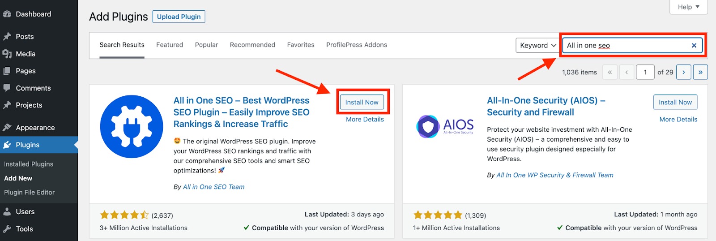Click the Dashboard gauge icon
This screenshot has width=716, height=241.
click(7, 14)
